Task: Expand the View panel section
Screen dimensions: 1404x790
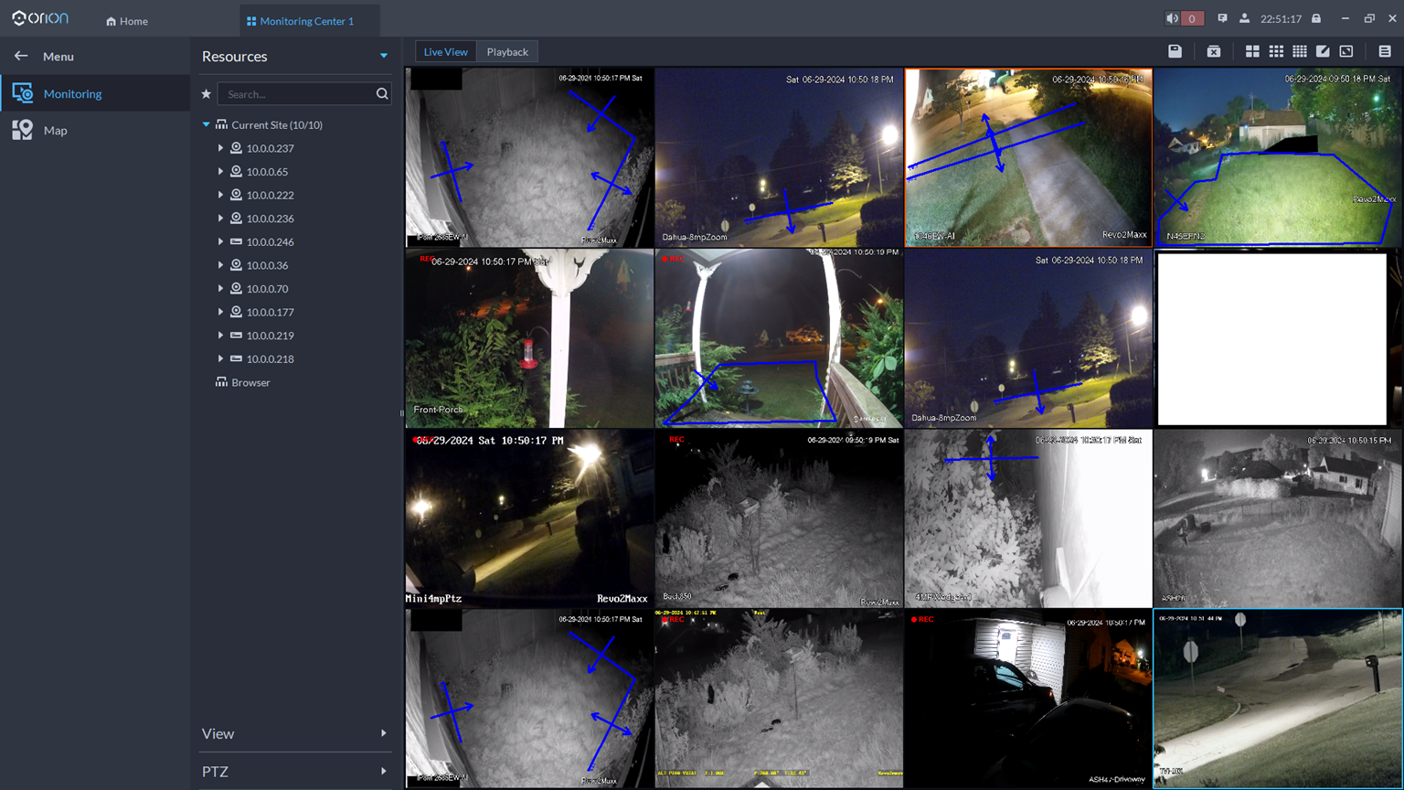Action: (x=295, y=734)
